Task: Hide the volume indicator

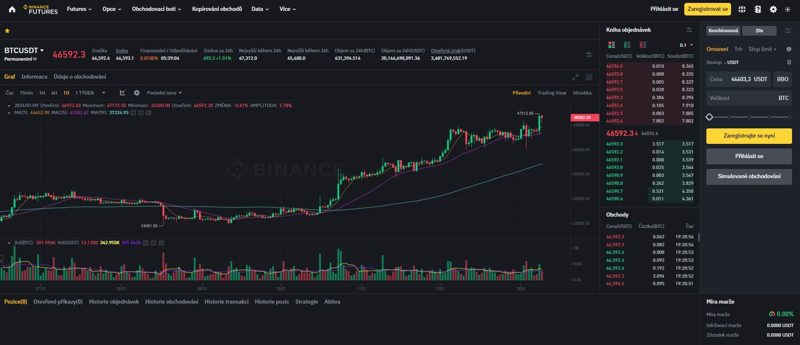Action: (x=146, y=243)
